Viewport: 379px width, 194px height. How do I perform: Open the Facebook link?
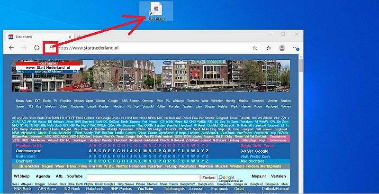tap(220, 189)
